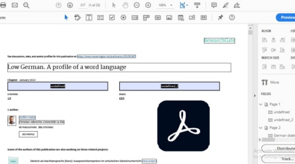
Task: Select the ResearchGate link field
Action: (220, 40)
